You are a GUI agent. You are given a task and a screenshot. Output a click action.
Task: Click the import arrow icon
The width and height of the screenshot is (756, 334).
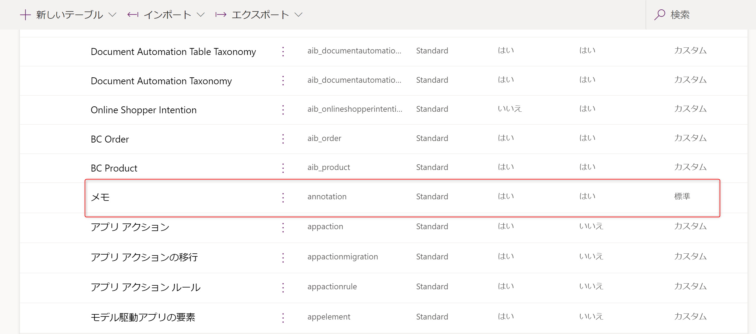click(x=133, y=14)
